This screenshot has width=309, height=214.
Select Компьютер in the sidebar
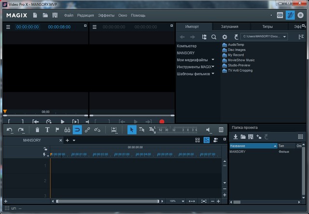pyautogui.click(x=187, y=46)
